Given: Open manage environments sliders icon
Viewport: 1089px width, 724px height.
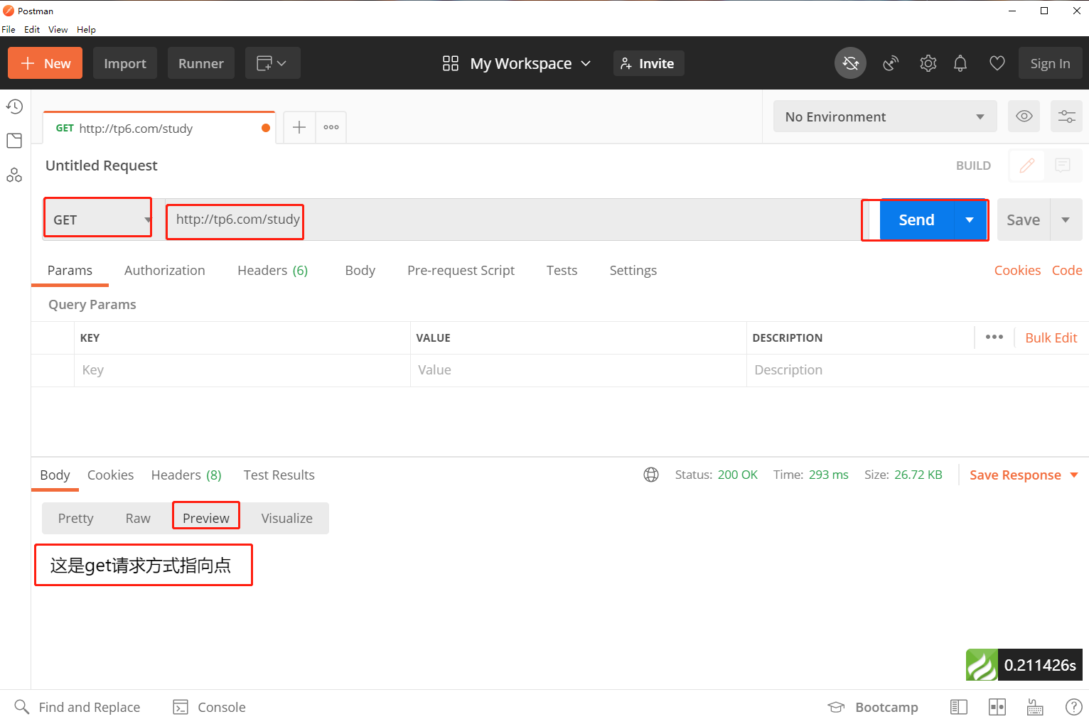Looking at the screenshot, I should [x=1066, y=116].
